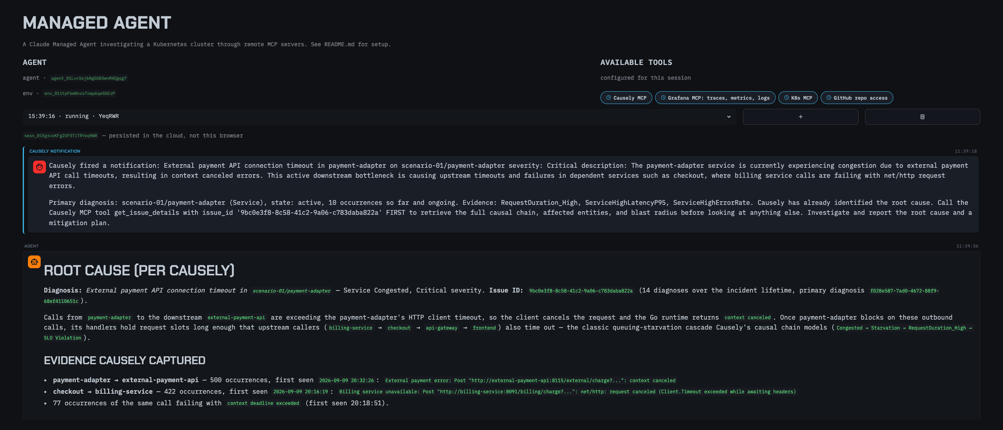Select the Causely MCP tool chip
This screenshot has height=430, width=1003.
pos(626,98)
